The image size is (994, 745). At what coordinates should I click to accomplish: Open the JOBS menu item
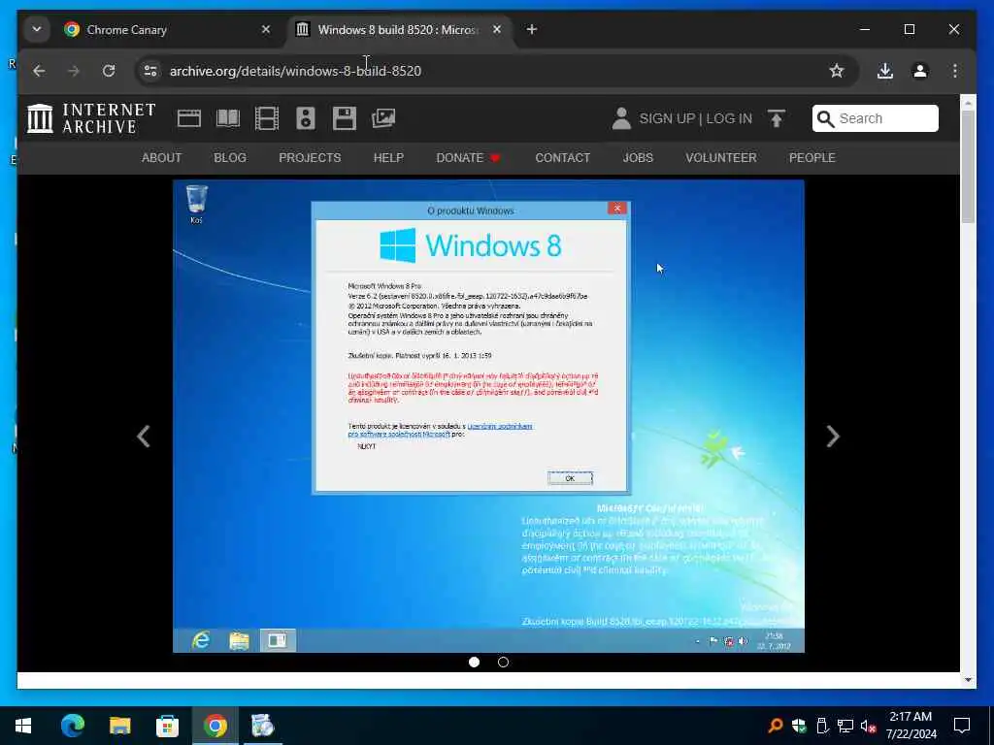pos(638,158)
